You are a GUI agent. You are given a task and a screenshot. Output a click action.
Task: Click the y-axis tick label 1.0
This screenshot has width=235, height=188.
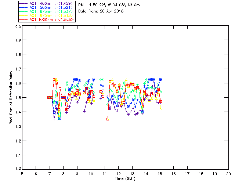pos(18,168)
